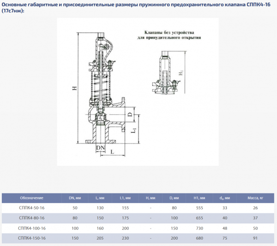The height and width of the screenshot is (246, 277).
Task: Click the 'L1, мм' column header
Action: [125, 198]
